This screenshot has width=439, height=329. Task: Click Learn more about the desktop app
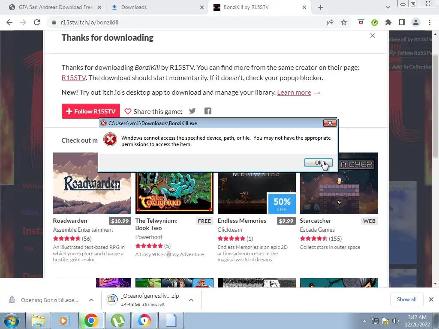click(294, 93)
